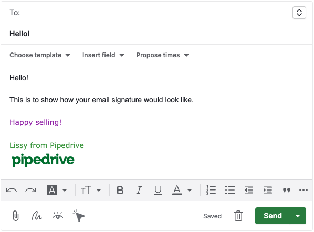Open the Insert field dropdown

103,55
